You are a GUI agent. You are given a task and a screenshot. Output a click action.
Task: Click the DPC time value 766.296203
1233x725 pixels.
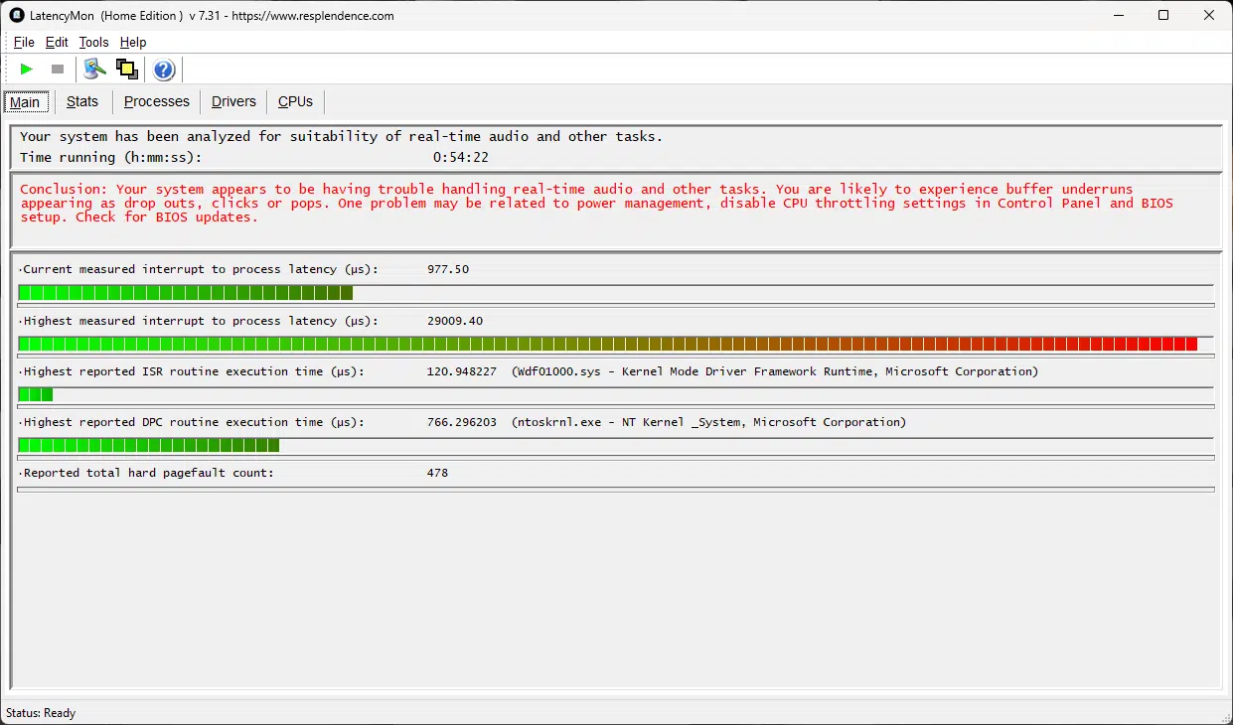pyautogui.click(x=462, y=422)
